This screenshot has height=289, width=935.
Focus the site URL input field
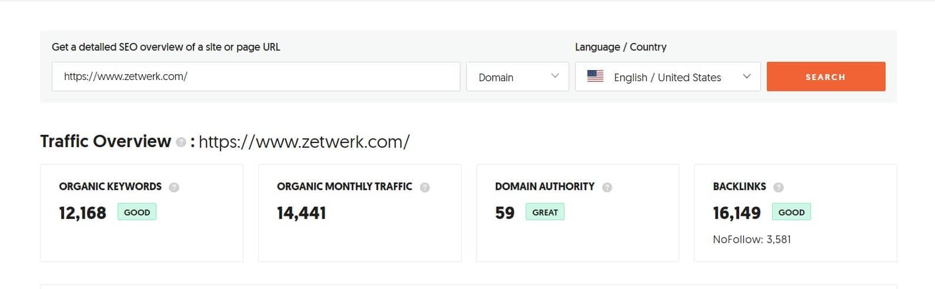click(256, 77)
